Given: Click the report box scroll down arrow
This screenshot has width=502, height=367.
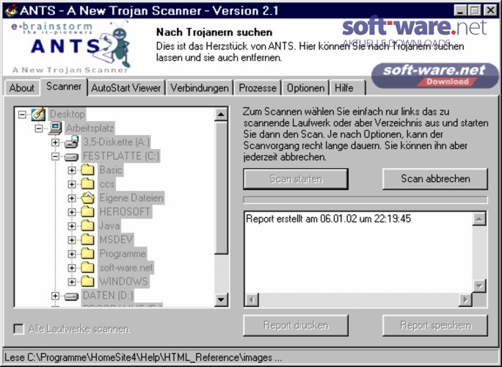Looking at the screenshot, I should 479,286.
